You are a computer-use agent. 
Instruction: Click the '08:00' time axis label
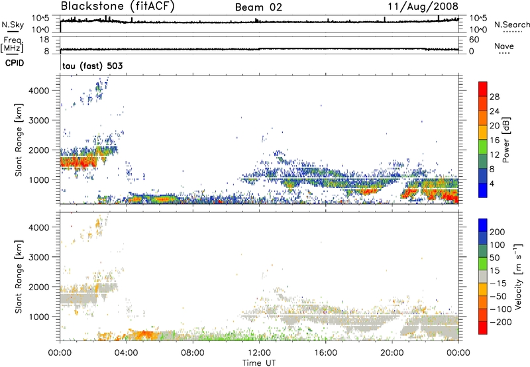click(193, 353)
